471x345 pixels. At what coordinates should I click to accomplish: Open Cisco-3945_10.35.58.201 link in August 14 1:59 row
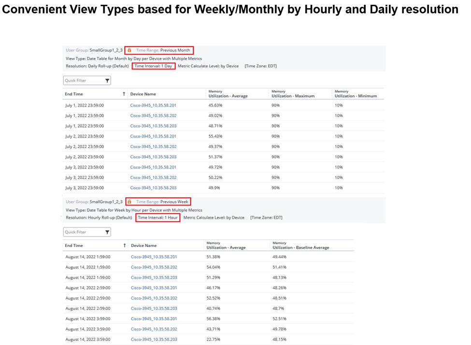[x=153, y=256]
